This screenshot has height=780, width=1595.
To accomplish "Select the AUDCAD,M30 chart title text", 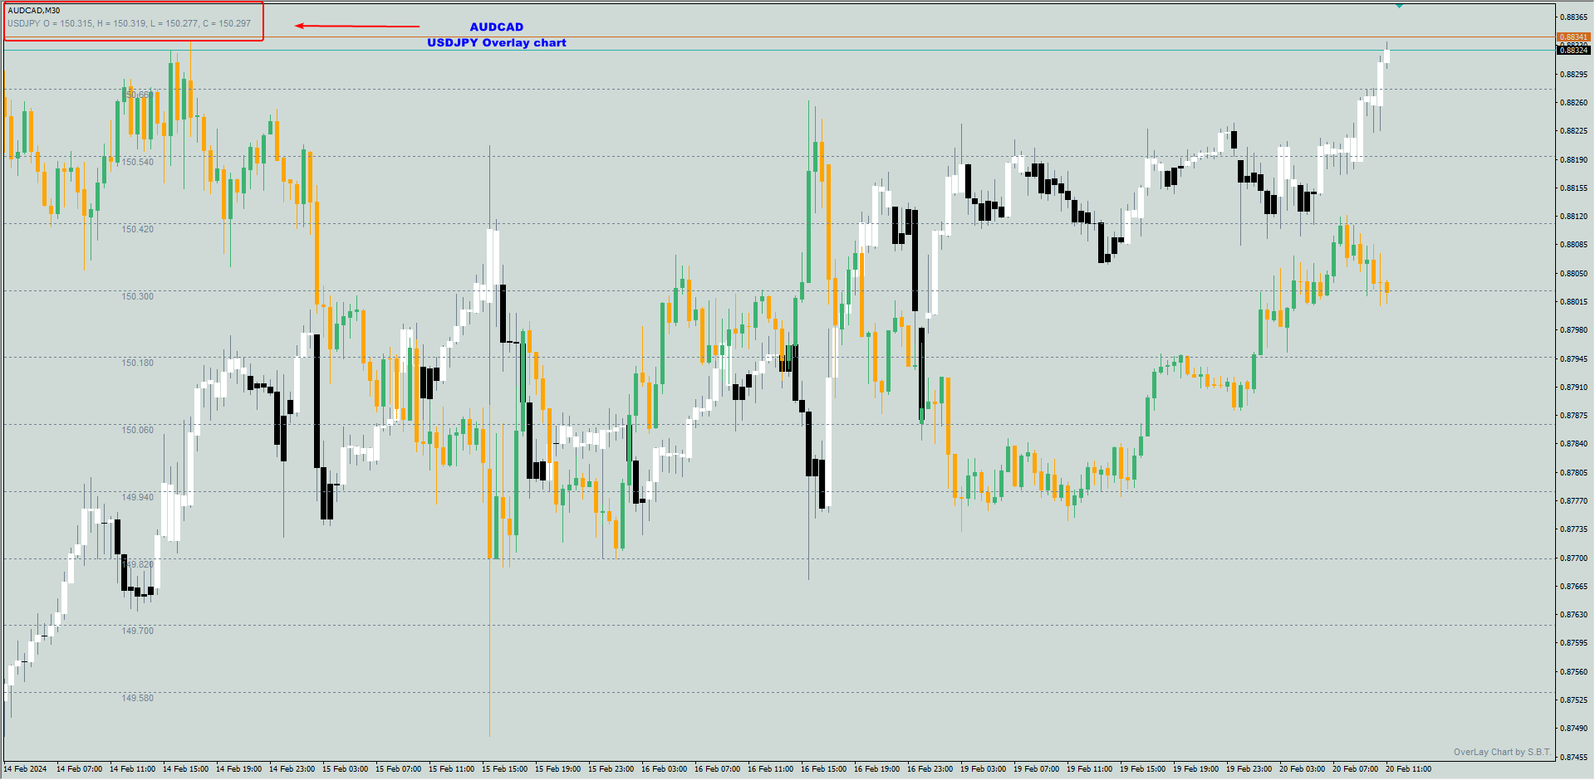I will tap(34, 11).
